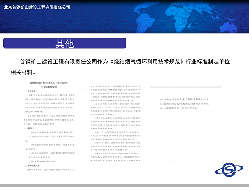The image size is (249, 187).
Task: Click the heading 行业标准编制说明 in first page
Action: point(49,87)
